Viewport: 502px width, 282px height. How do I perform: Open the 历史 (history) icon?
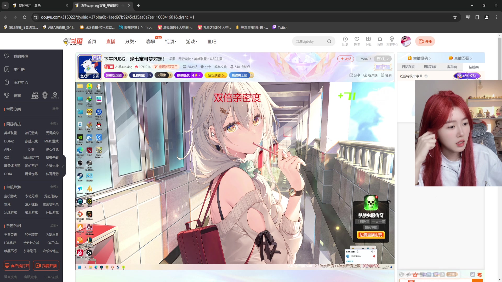pos(345,41)
